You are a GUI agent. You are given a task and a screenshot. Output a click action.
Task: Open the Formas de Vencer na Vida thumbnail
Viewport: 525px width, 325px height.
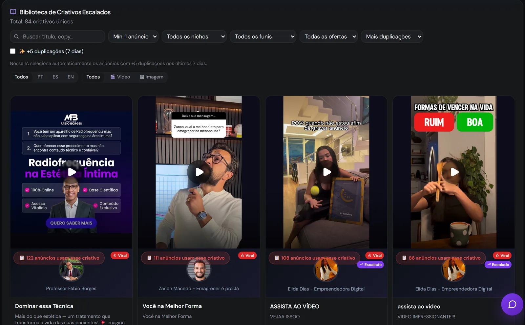point(454,172)
